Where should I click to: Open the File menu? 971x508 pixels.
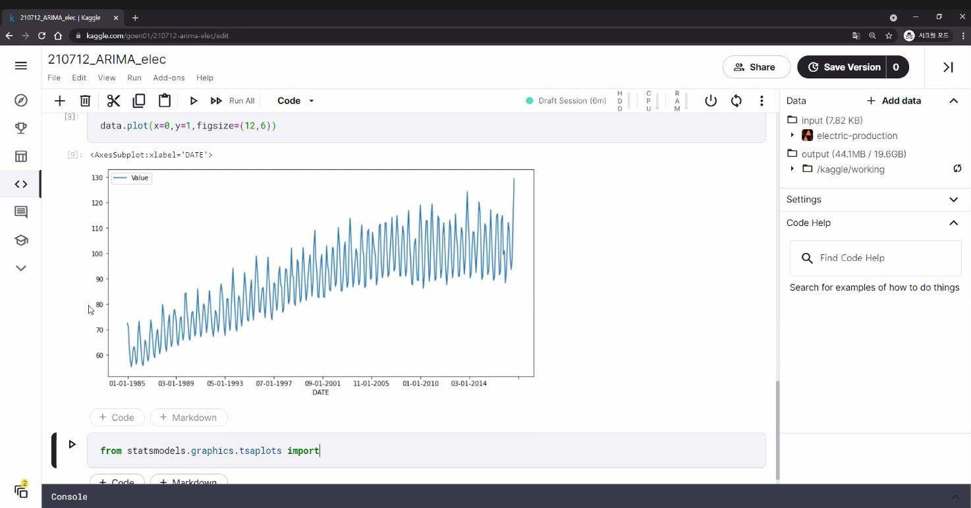[54, 78]
